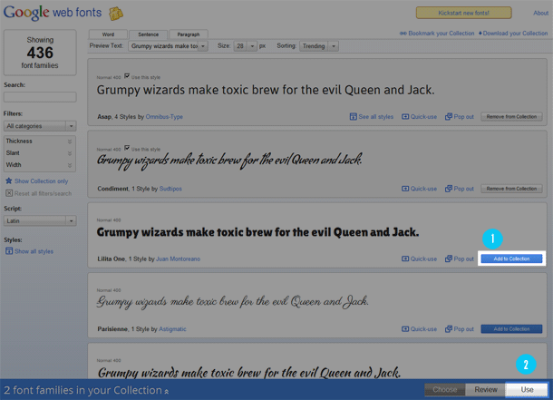Viewport: 553px width, 400px height.
Task: Expand the collection bar caret arrow
Action: pos(167,391)
